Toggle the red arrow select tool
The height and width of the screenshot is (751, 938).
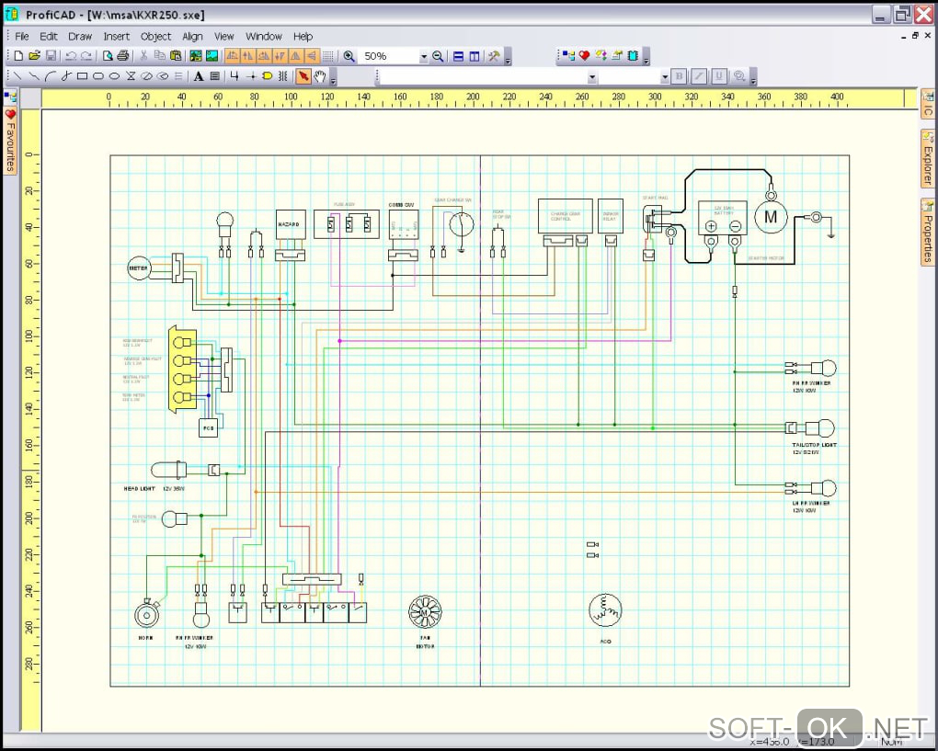[303, 76]
